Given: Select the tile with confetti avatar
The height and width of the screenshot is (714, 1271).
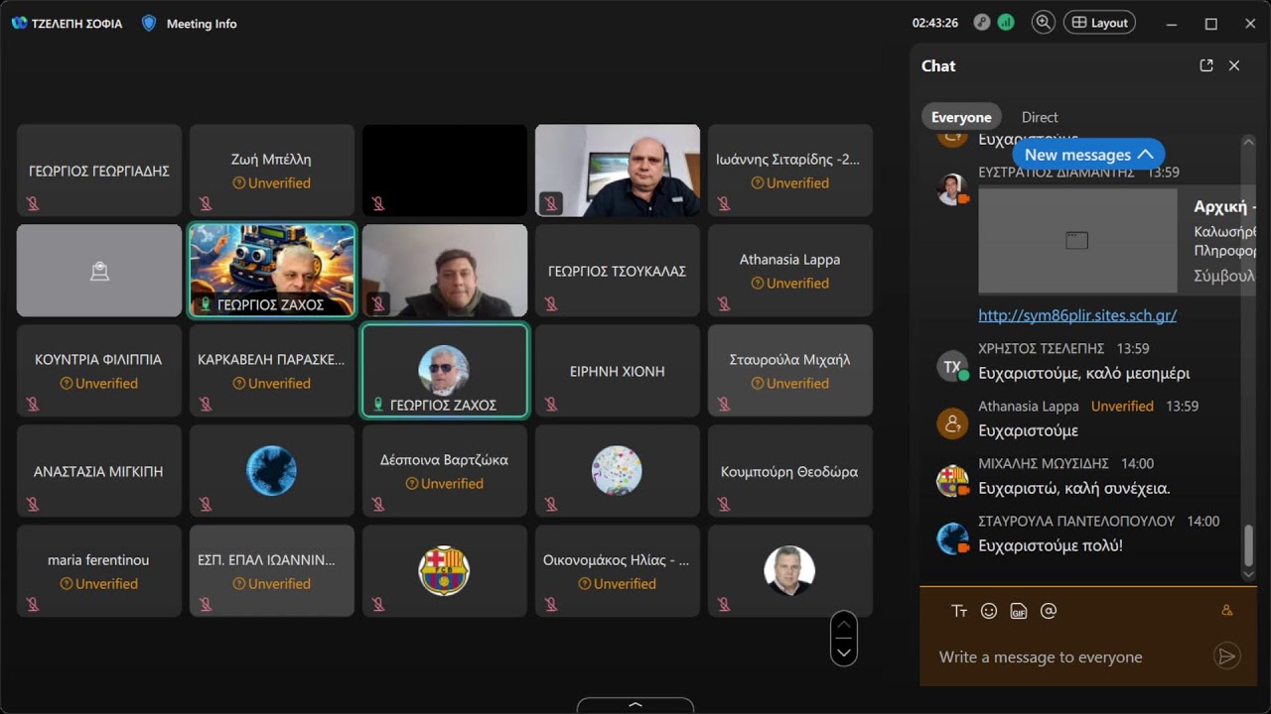Looking at the screenshot, I should [x=618, y=471].
